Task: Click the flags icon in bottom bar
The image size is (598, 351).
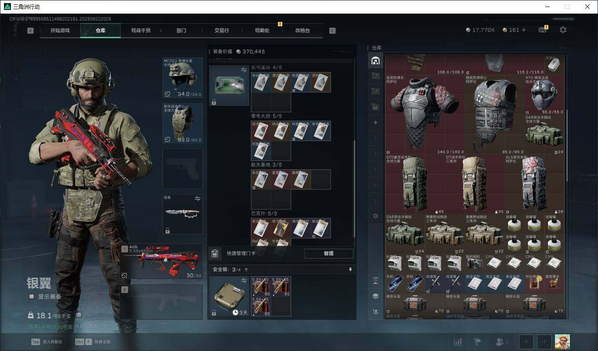Action: tap(477, 342)
